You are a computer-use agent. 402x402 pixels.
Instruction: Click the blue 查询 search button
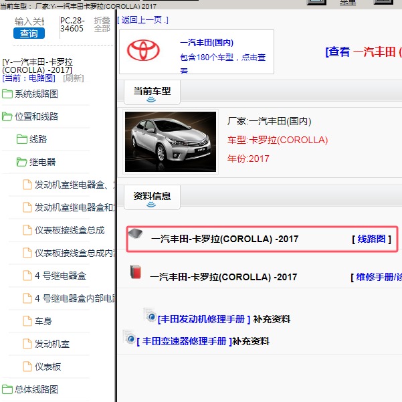(x=29, y=33)
